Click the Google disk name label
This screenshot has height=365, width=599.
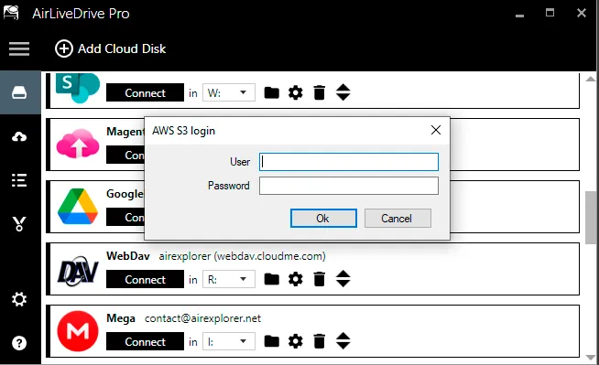pyautogui.click(x=125, y=194)
